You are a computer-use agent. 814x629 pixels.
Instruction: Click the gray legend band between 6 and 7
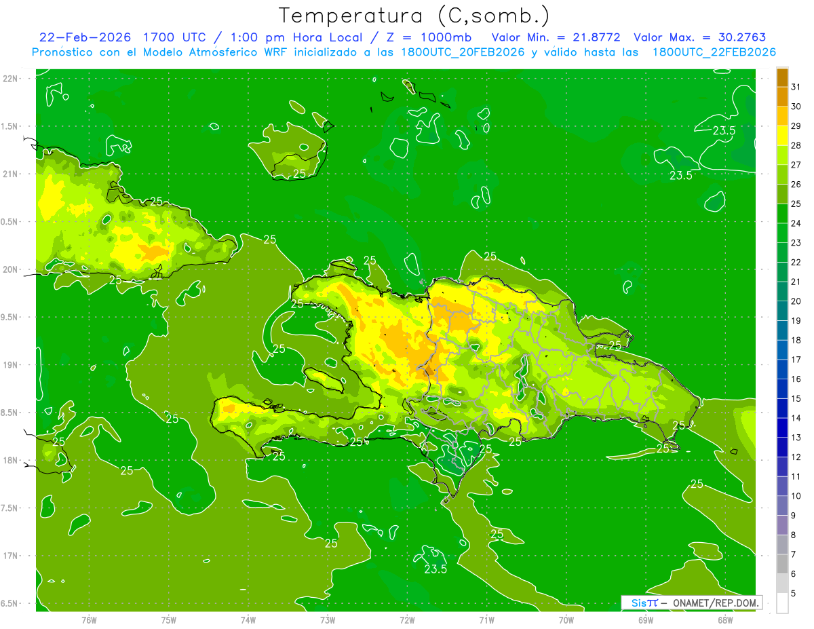pyautogui.click(x=782, y=564)
